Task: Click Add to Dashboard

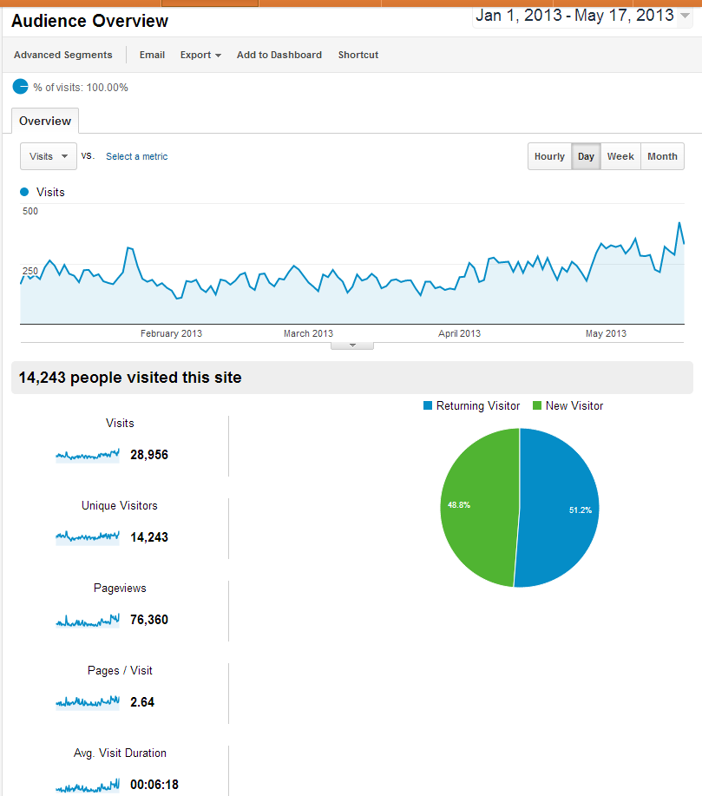Action: coord(279,55)
